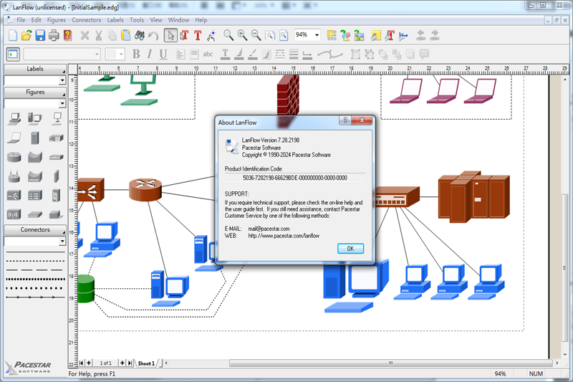Image resolution: width=573 pixels, height=382 pixels.
Task: Click the dialog's question mark help button
Action: pyautogui.click(x=345, y=120)
